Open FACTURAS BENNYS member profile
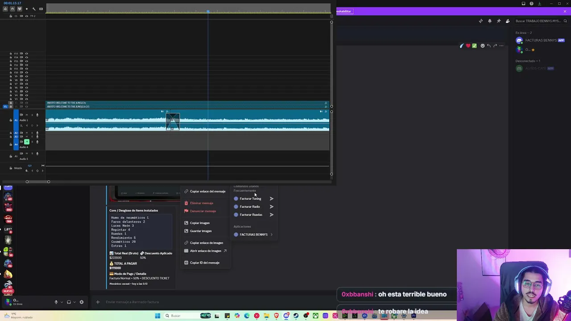Image resolution: width=571 pixels, height=321 pixels. coord(541,40)
